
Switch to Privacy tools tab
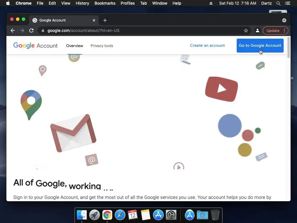[x=102, y=46]
